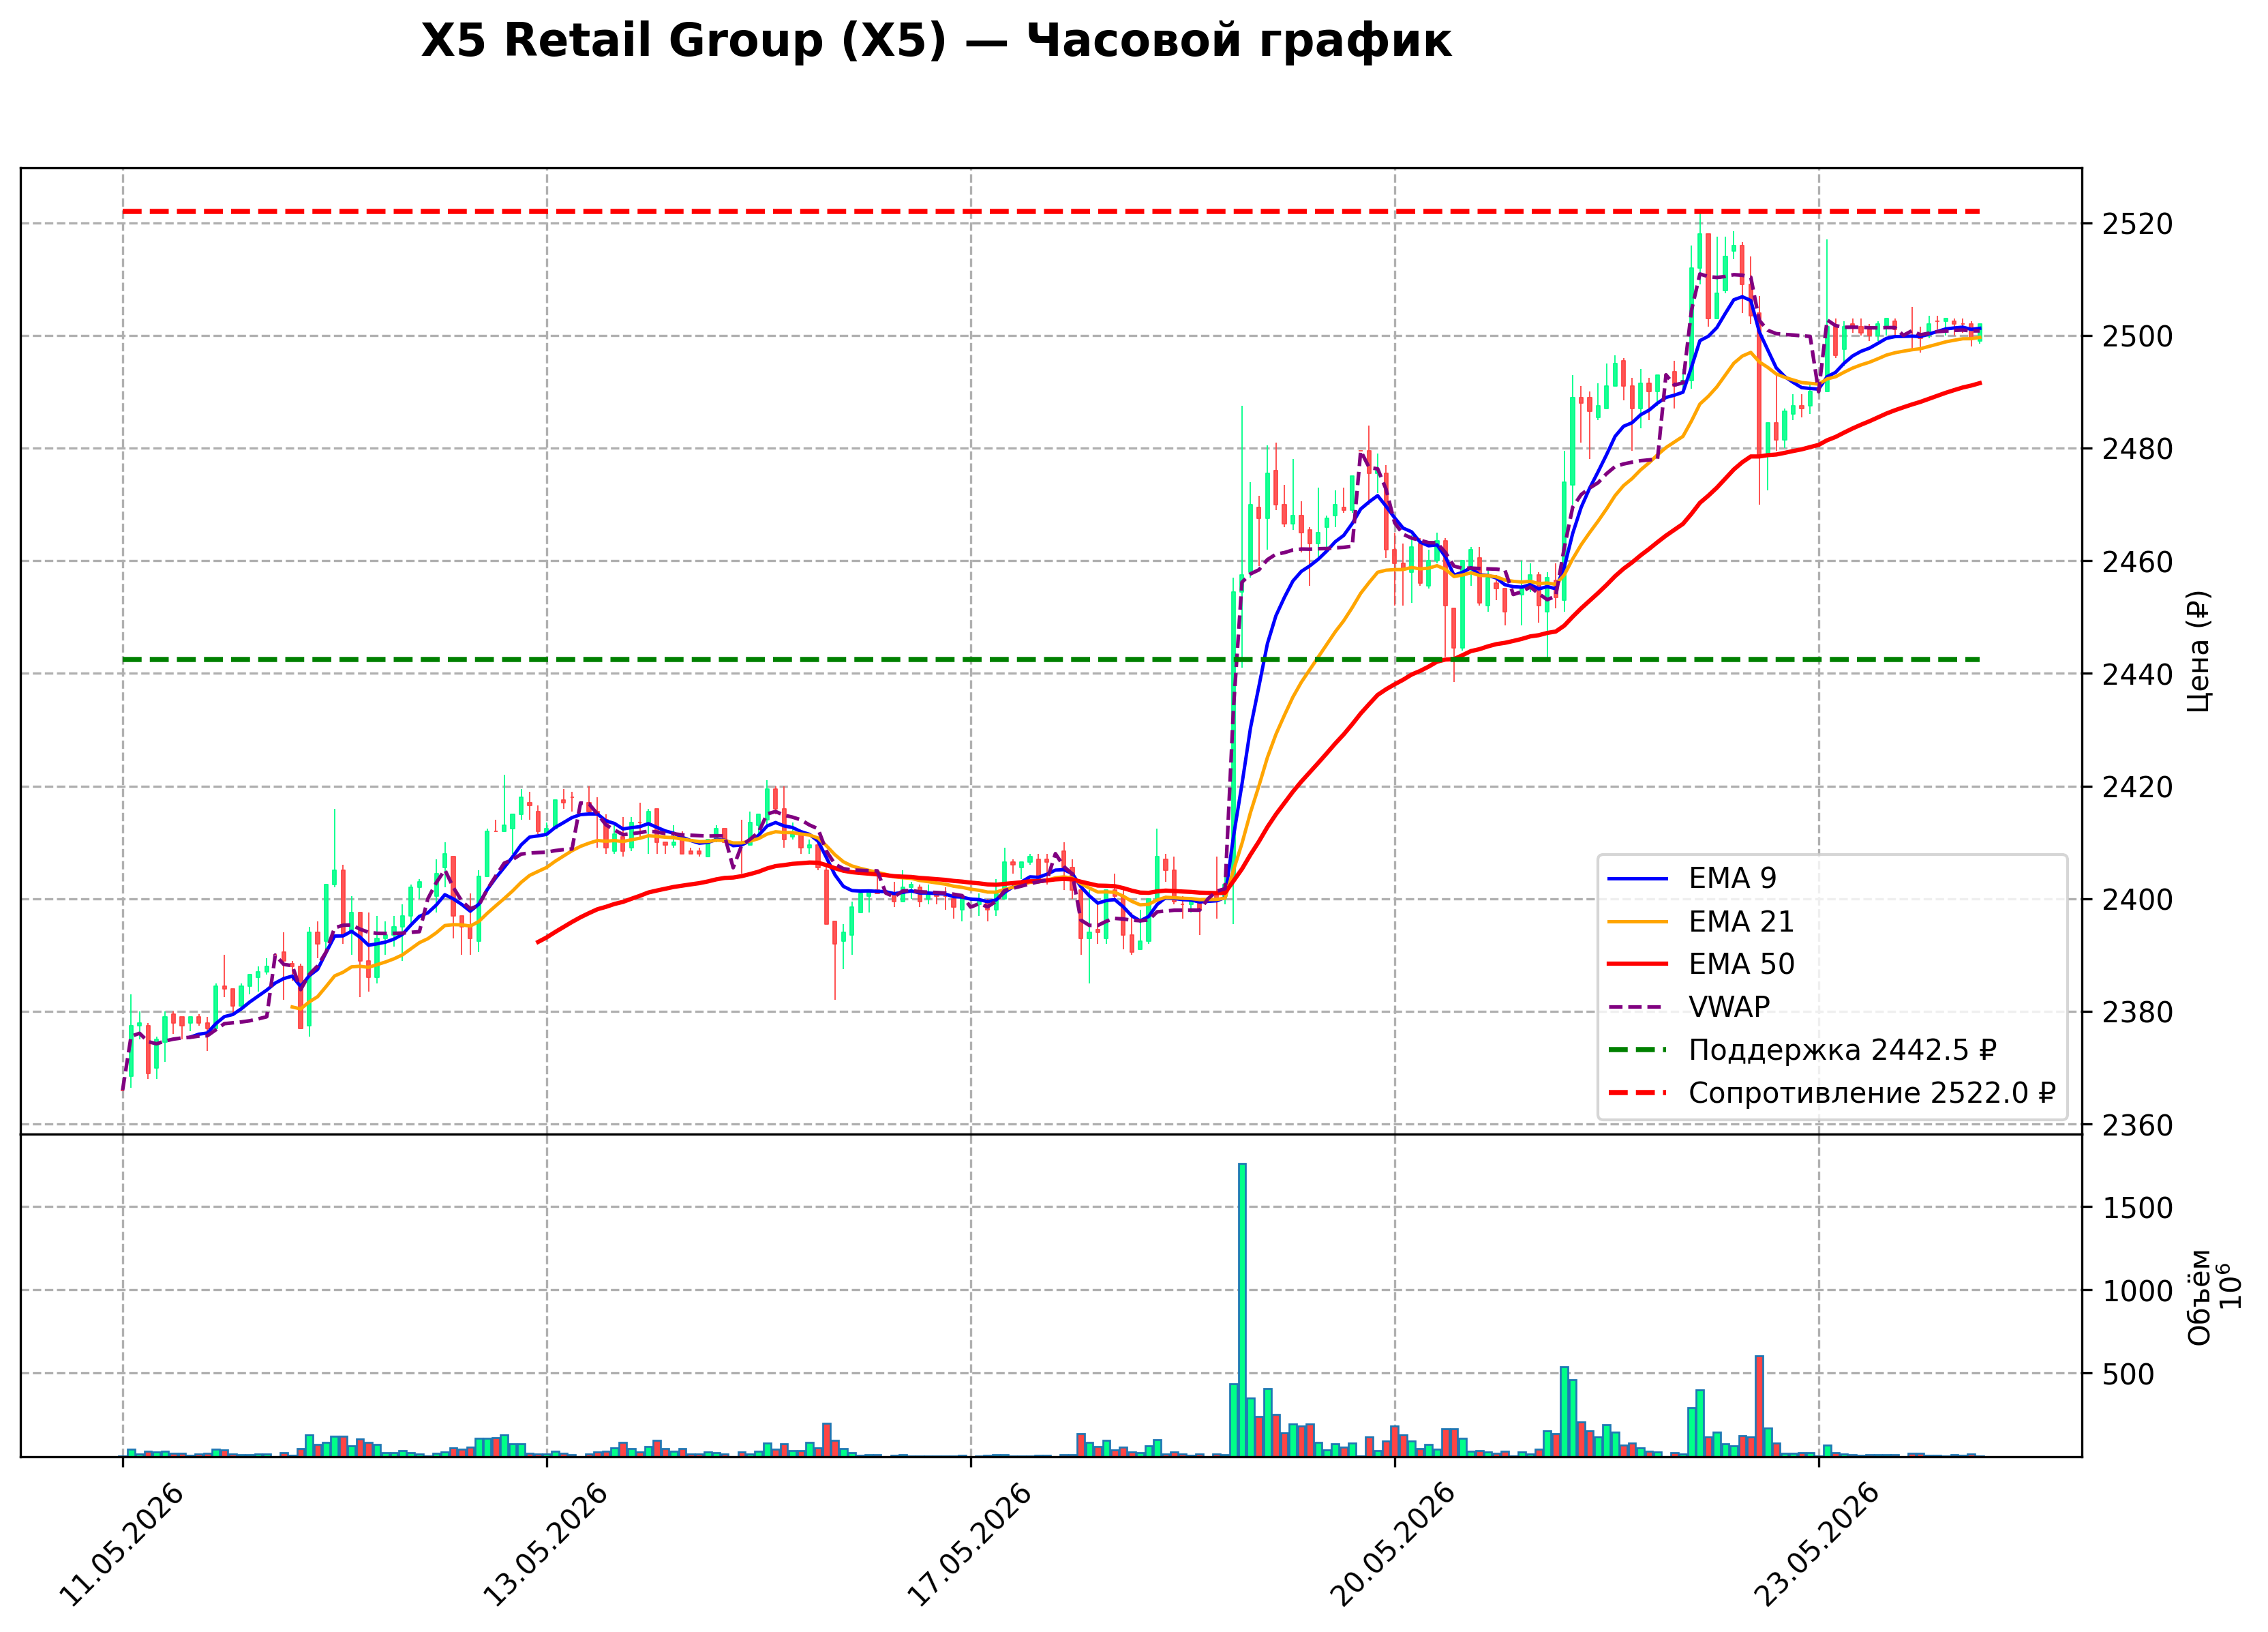Click the 2500 price axis label

pyautogui.click(x=2138, y=337)
